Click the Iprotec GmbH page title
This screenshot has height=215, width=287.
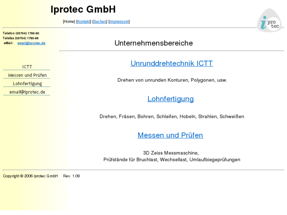tap(83, 9)
